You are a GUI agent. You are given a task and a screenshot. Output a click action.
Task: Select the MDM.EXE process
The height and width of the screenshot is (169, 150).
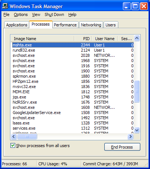tap(73, 92)
